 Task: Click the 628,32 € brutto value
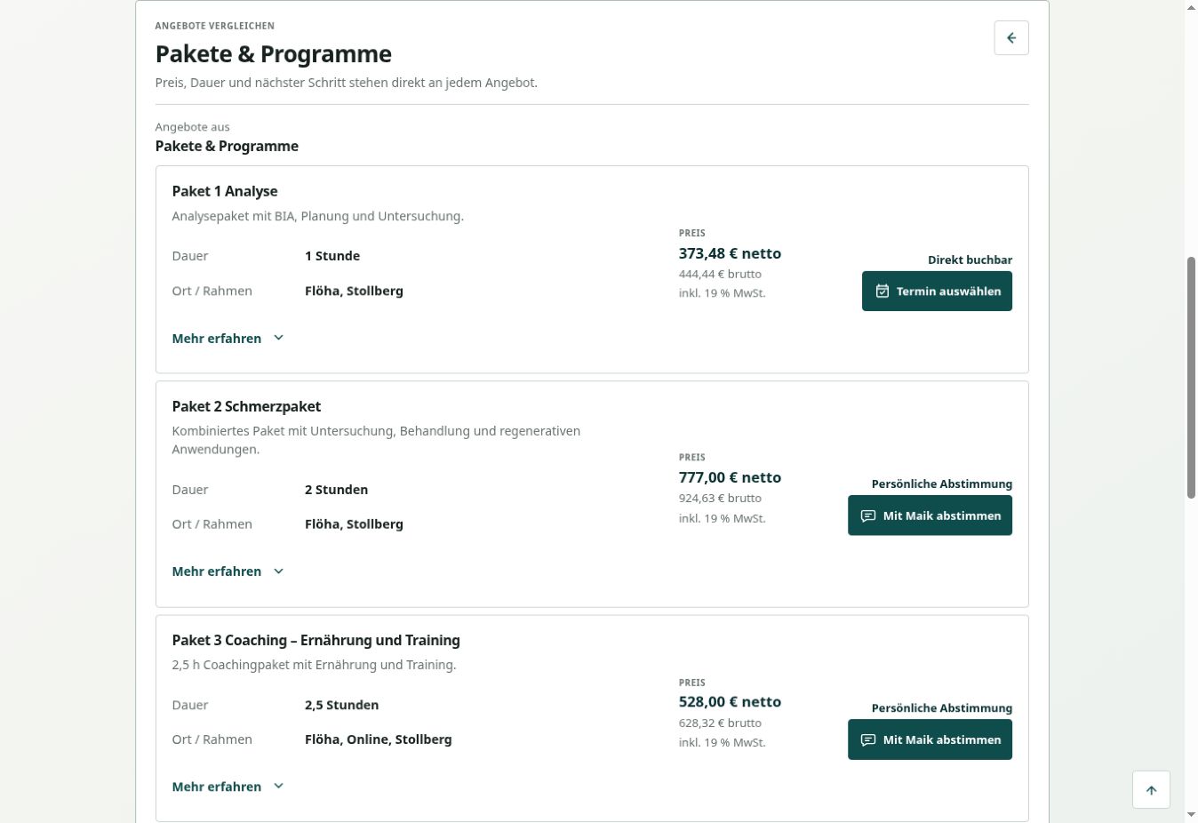click(720, 723)
